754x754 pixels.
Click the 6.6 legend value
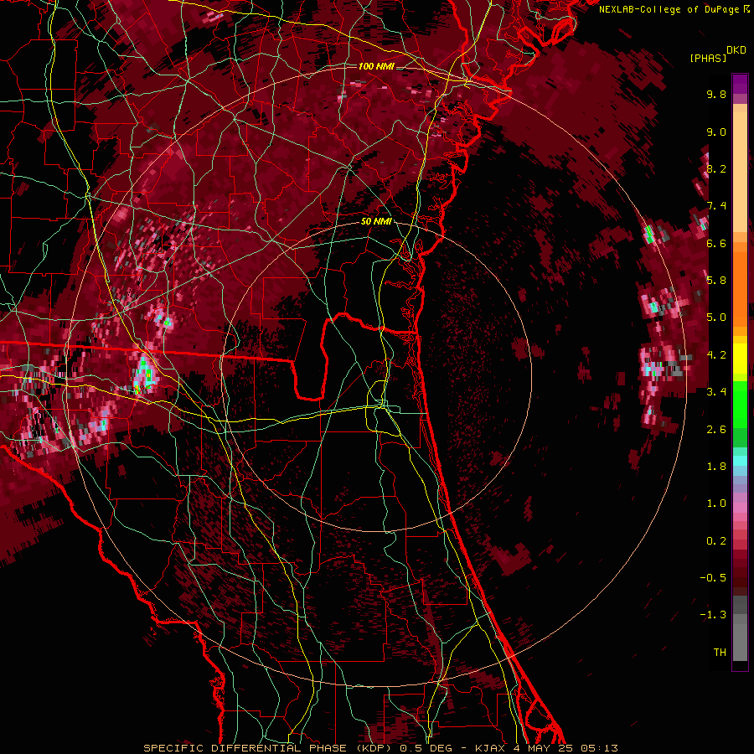716,243
